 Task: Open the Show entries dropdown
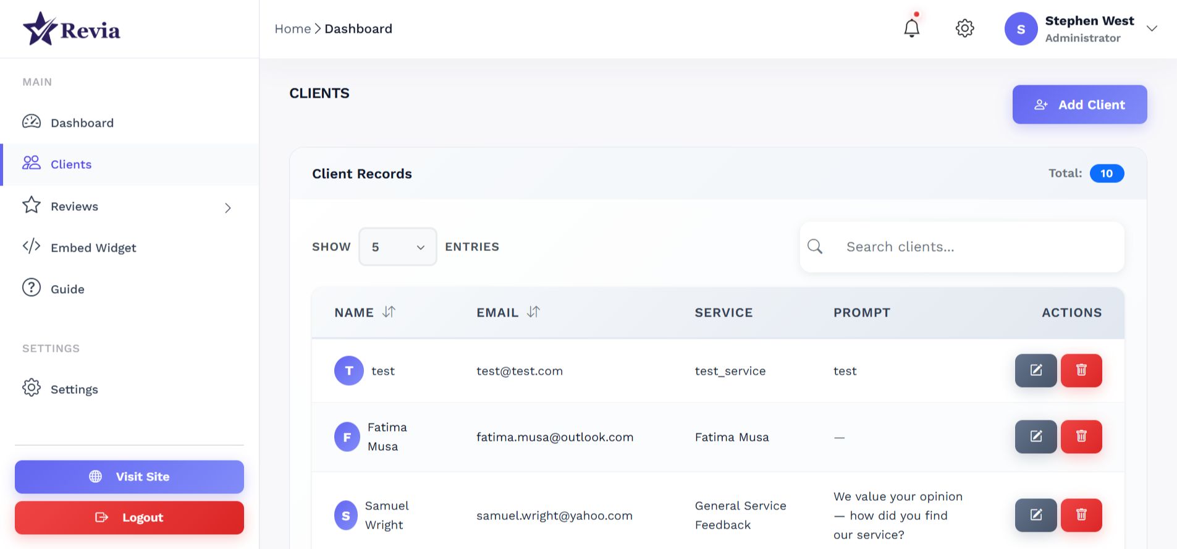[x=397, y=247]
